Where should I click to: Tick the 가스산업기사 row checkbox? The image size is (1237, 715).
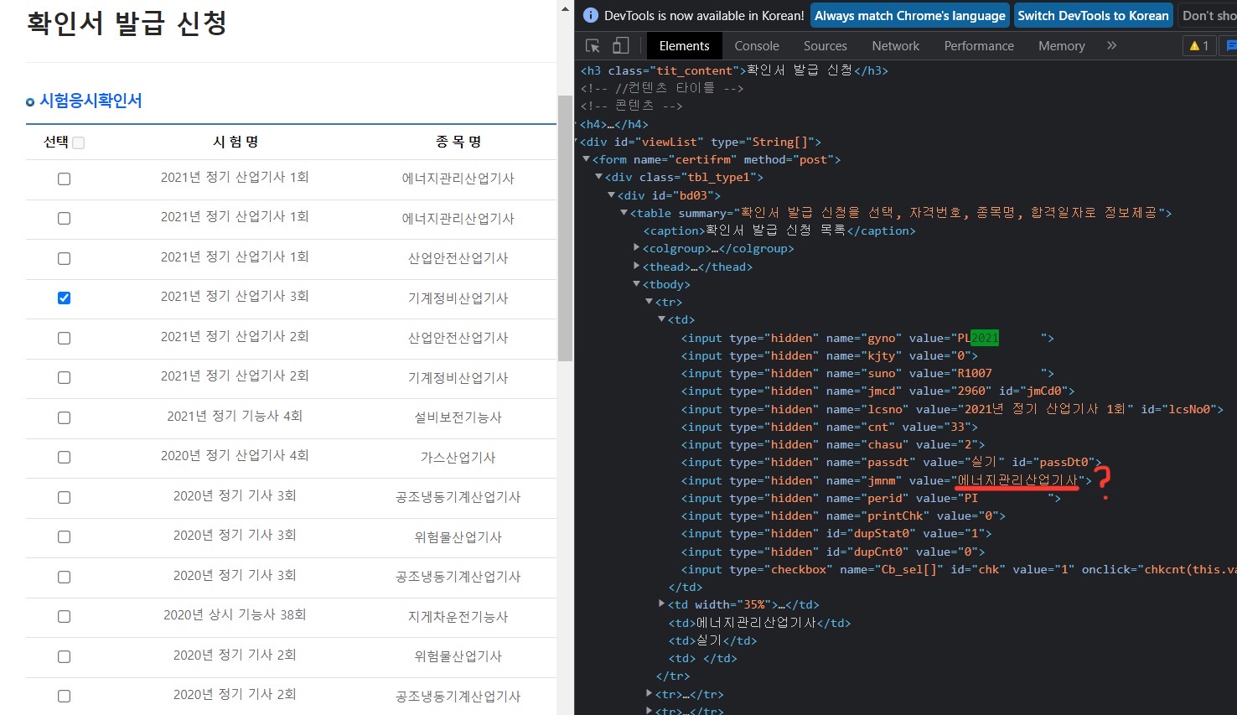(x=64, y=457)
